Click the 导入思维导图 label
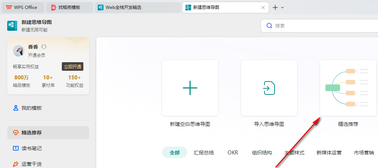Viewport: 378px width, 168px height. [x=269, y=124]
